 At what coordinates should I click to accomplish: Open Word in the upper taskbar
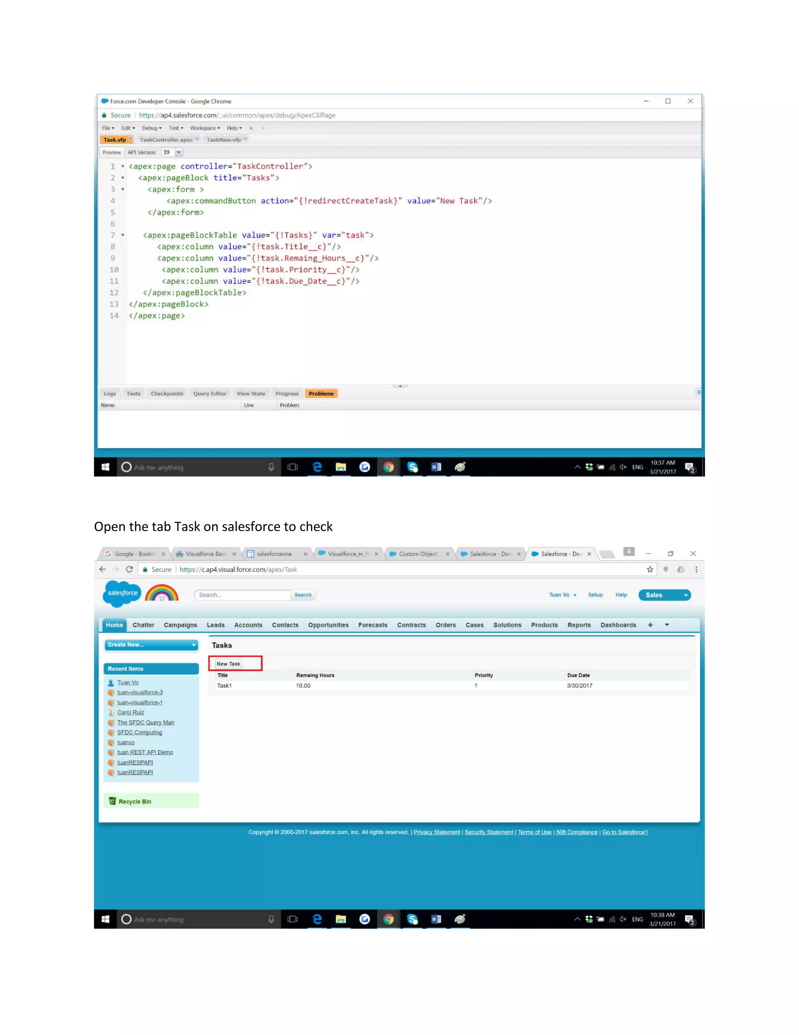437,467
